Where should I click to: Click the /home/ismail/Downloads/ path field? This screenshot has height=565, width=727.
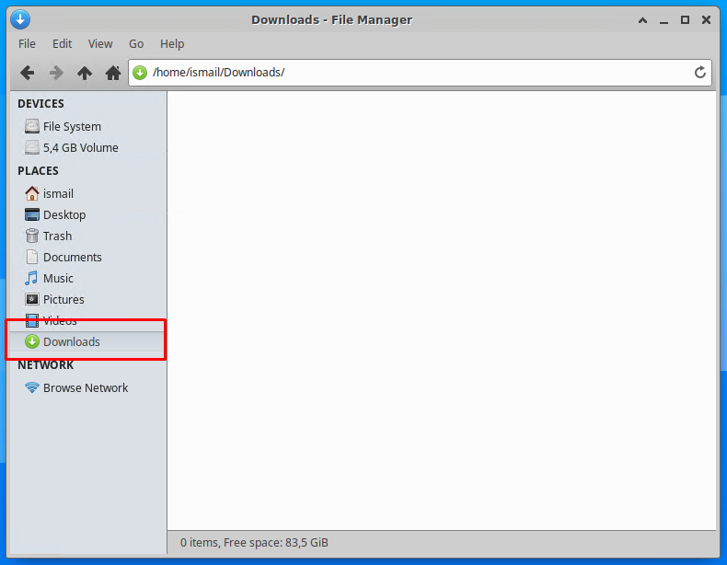[420, 73]
